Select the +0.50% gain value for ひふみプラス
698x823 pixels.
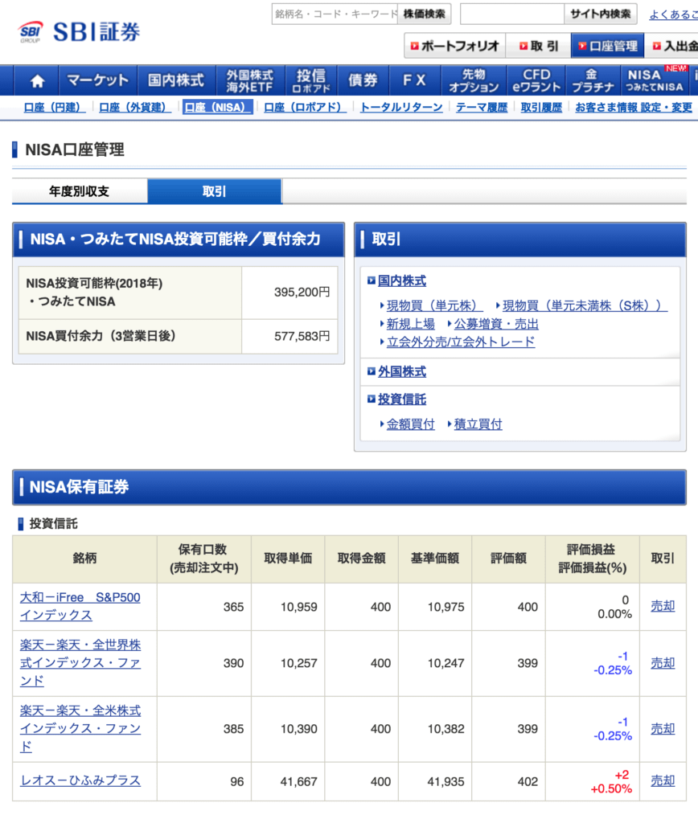point(611,789)
